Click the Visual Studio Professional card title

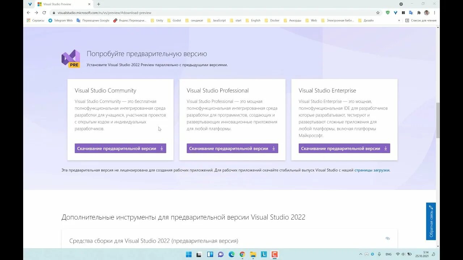[x=218, y=91]
